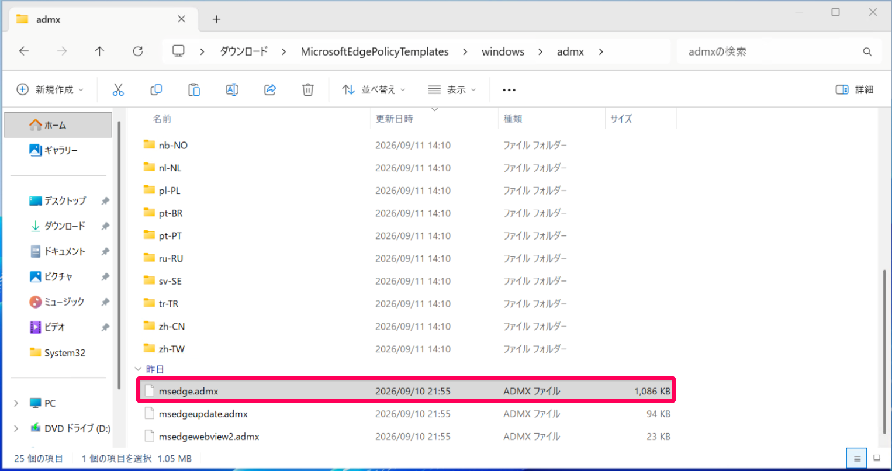Click the Cut scissors icon
Viewport: 892px width, 471px height.
click(x=118, y=89)
